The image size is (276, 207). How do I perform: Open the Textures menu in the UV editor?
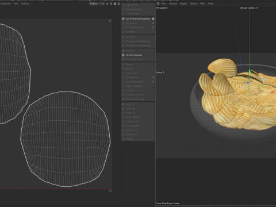pos(25,3)
